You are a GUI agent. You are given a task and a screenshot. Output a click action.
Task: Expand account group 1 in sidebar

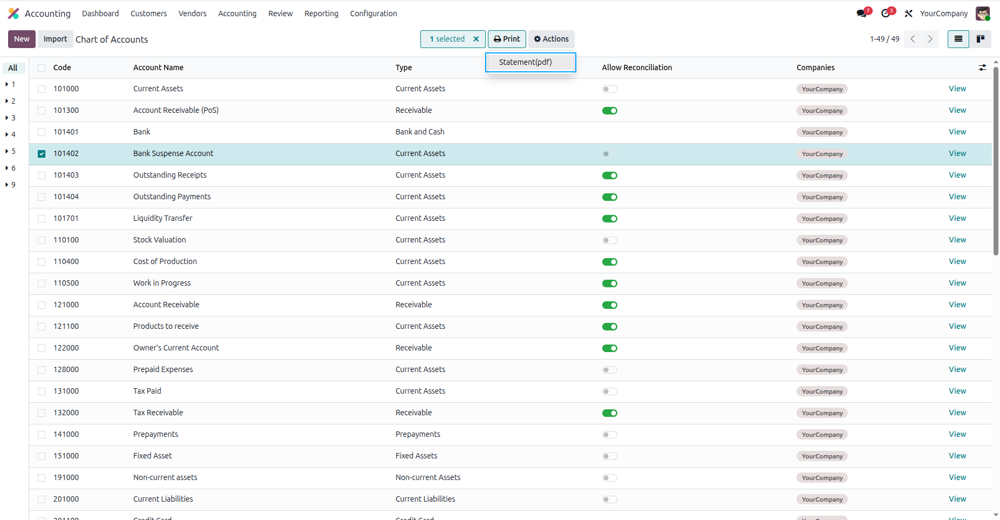10,84
